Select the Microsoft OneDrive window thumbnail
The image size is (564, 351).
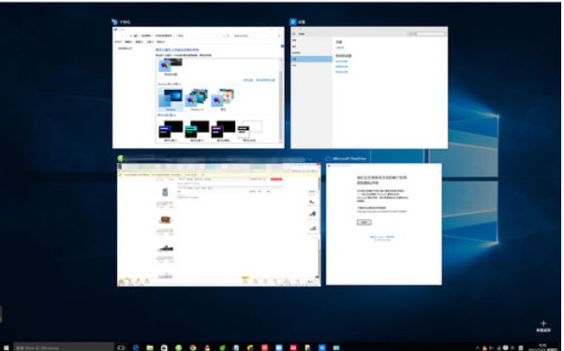tap(384, 225)
